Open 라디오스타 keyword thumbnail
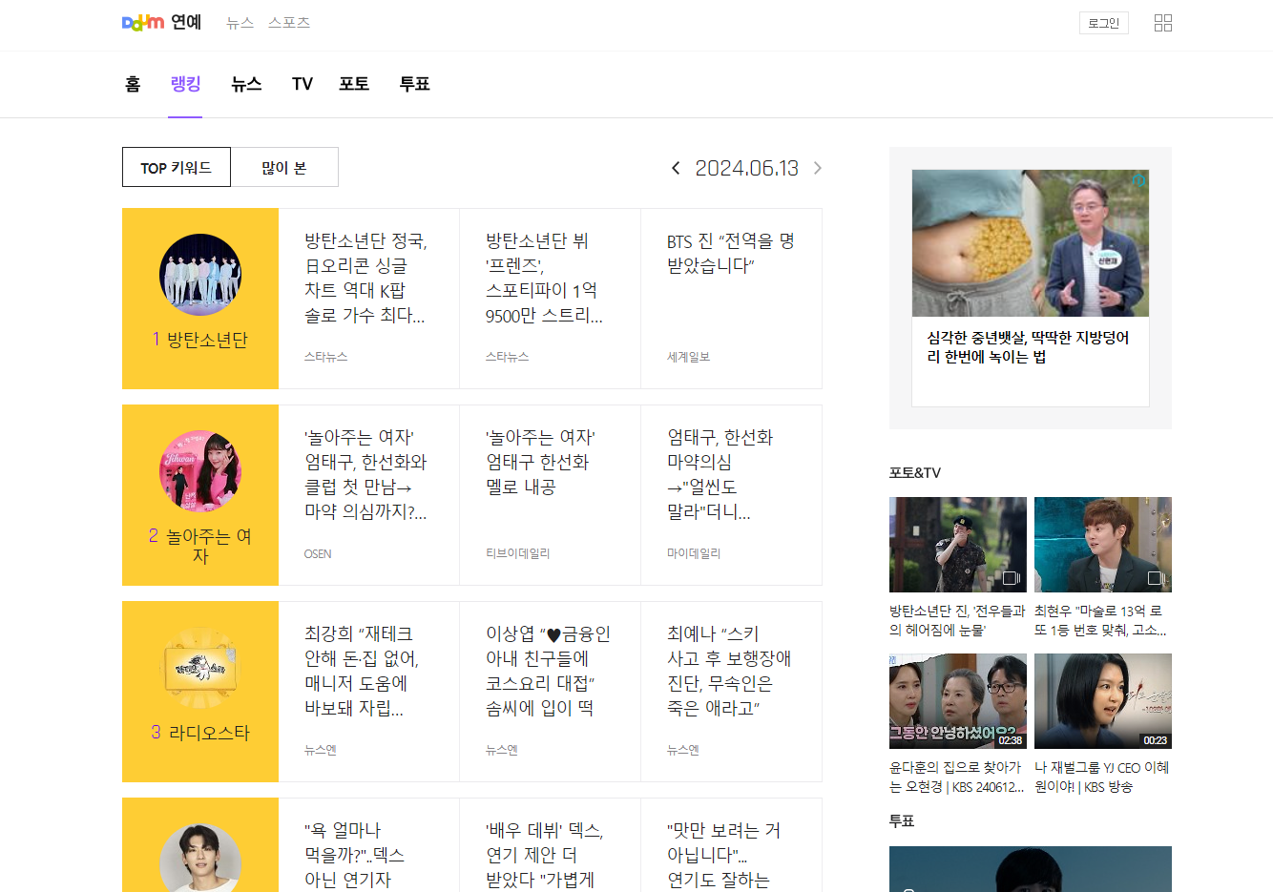Viewport: 1273px width, 892px height. pyautogui.click(x=200, y=668)
